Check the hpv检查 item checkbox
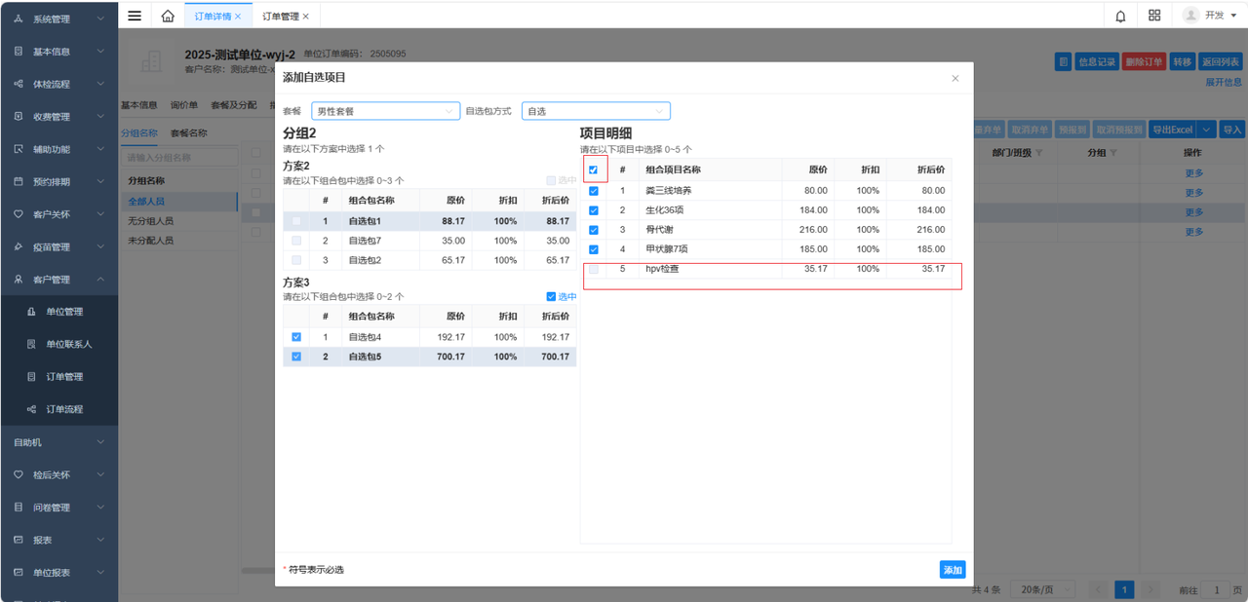This screenshot has height=602, width=1248. tap(594, 269)
